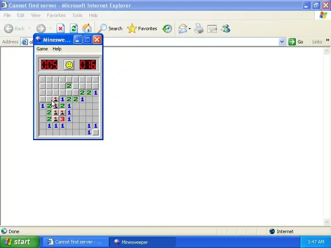The image size is (331, 248).
Task: Open the History pane icon
Action: (167, 29)
